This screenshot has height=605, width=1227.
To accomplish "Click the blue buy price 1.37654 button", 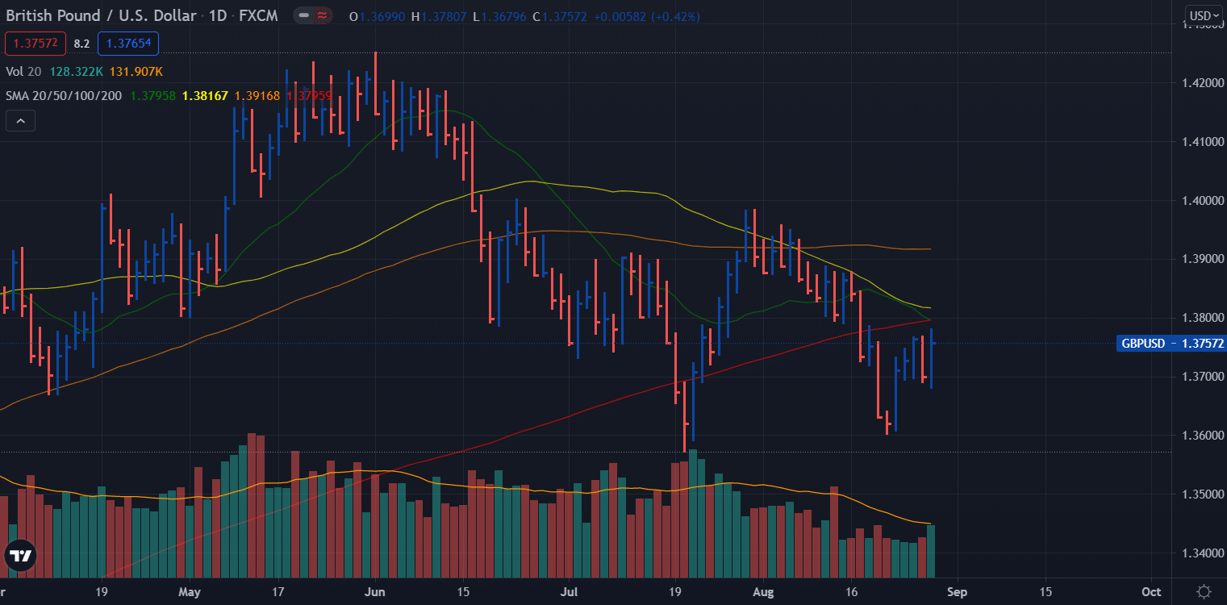I will 128,44.
